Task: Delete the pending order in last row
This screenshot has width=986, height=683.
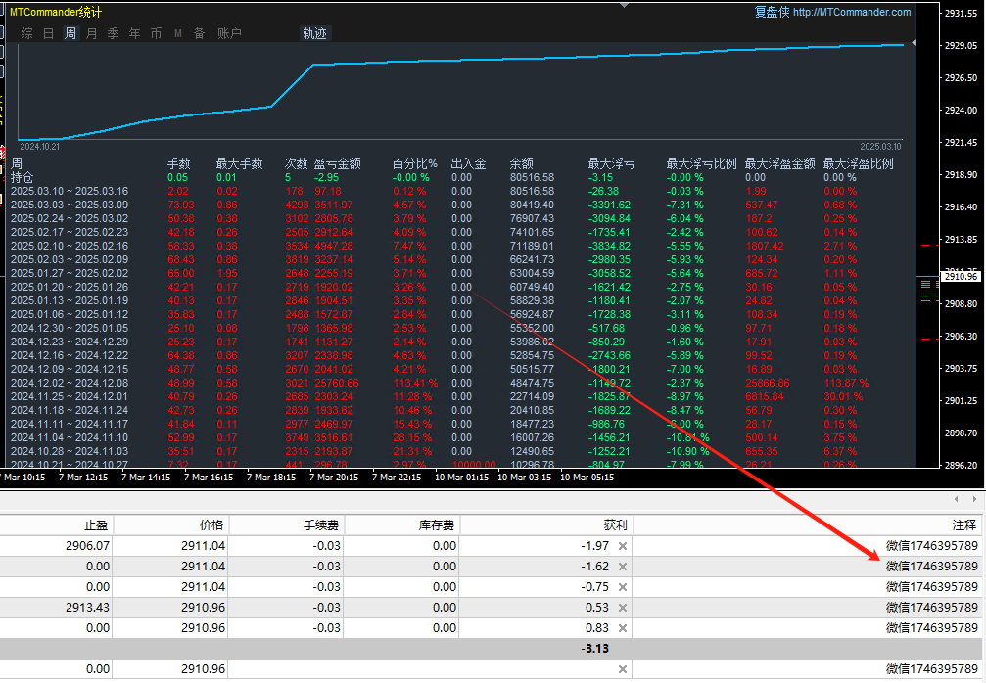Action: (623, 669)
